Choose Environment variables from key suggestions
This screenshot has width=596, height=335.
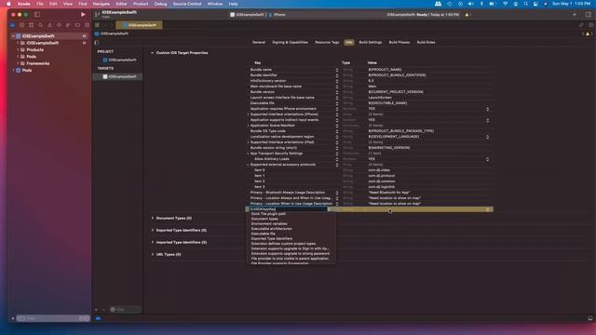click(269, 223)
